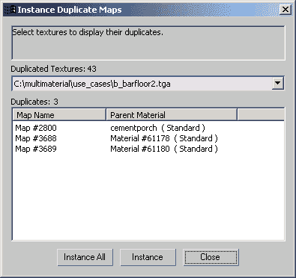Click the Instance button
This screenshot has width=296, height=278.
coord(148,257)
